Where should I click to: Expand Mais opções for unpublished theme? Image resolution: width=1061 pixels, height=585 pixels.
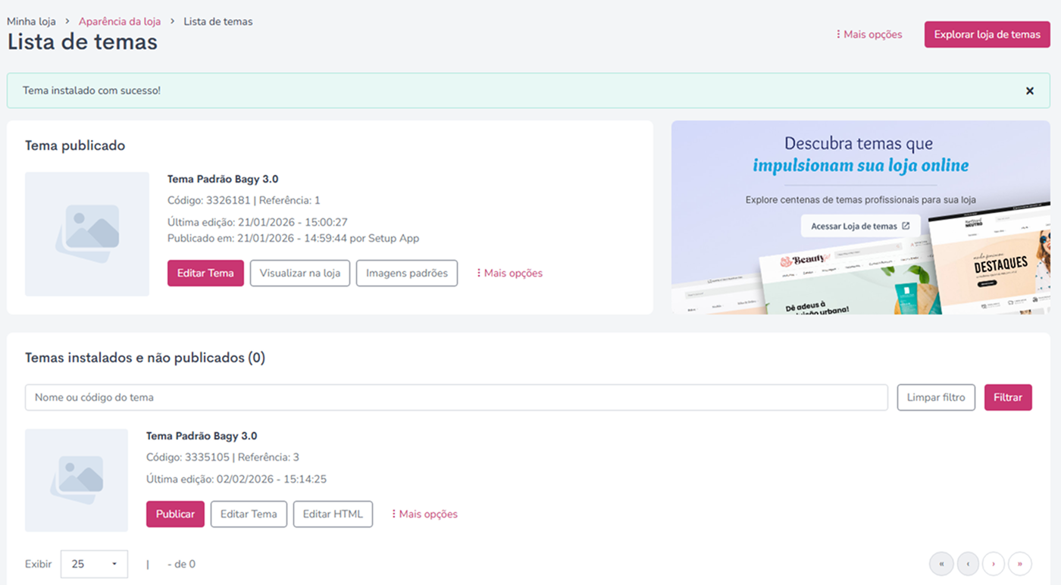(x=424, y=514)
